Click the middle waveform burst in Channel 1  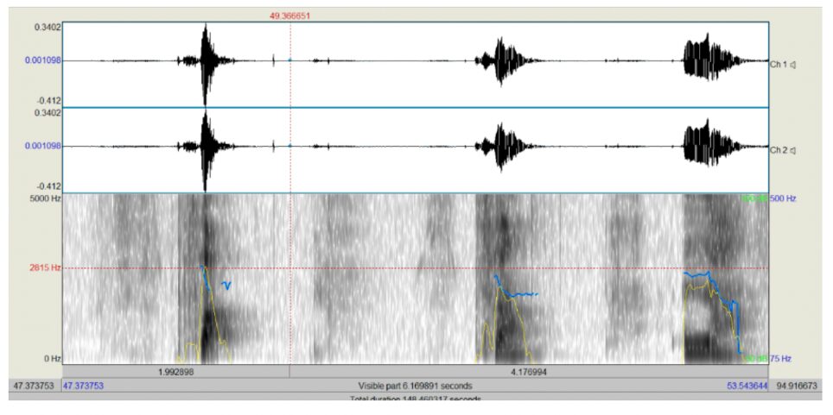pos(499,61)
